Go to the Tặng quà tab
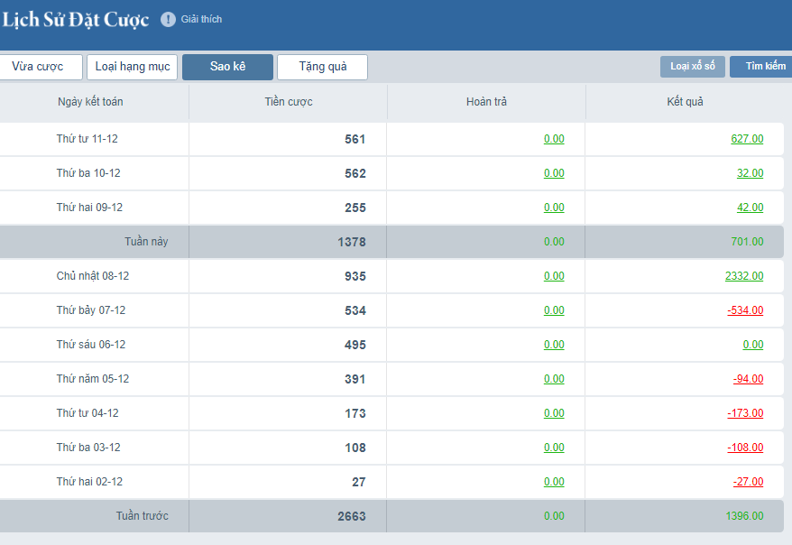Screen dimensions: 792x545 point(322,67)
